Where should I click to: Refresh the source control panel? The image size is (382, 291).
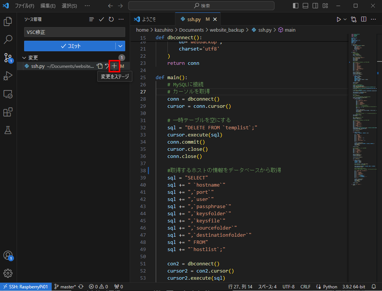[111, 19]
